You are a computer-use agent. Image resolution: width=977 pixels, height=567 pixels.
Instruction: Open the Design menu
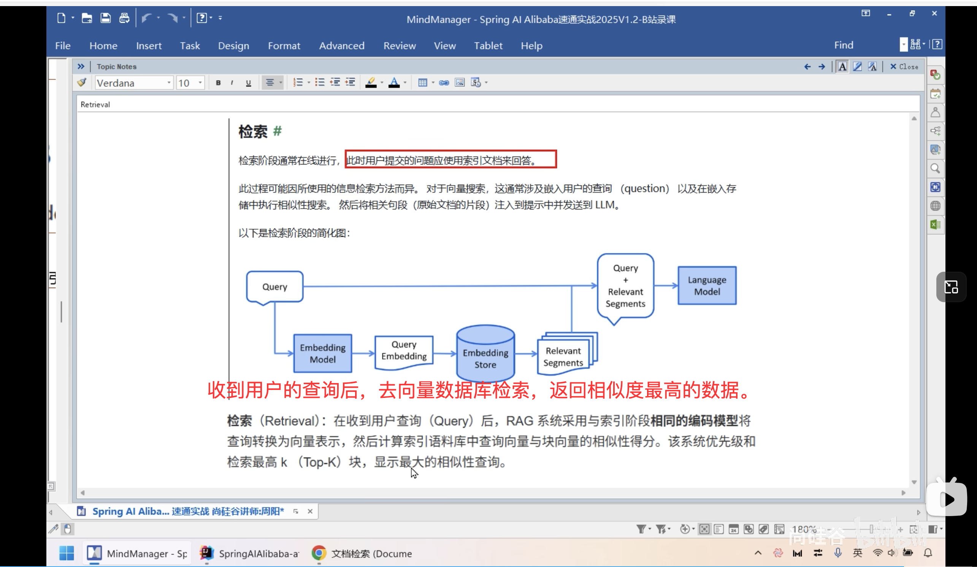click(x=233, y=46)
